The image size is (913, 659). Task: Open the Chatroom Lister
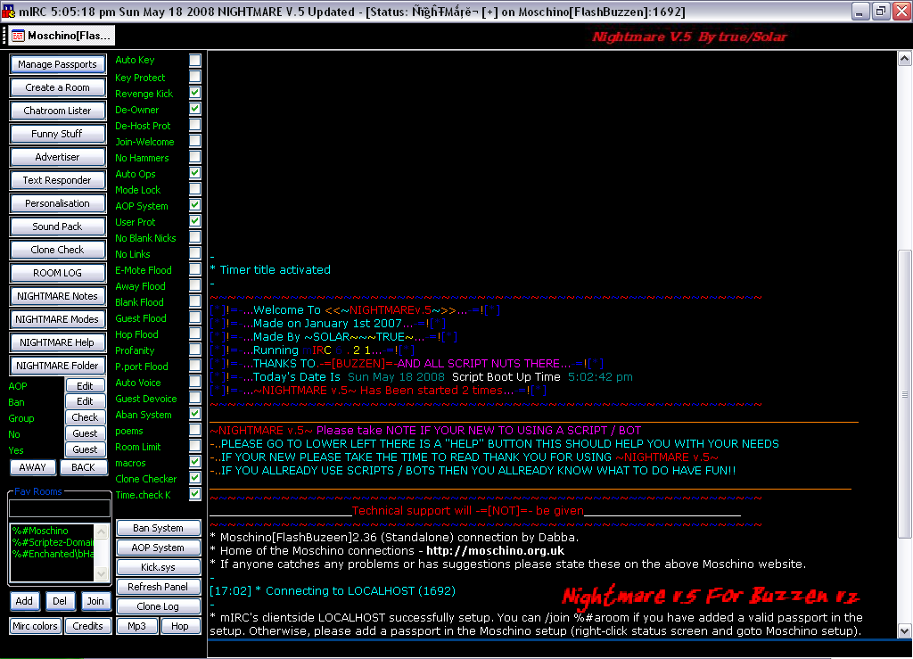point(57,111)
